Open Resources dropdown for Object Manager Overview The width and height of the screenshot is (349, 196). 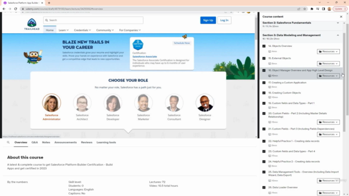(x=328, y=76)
